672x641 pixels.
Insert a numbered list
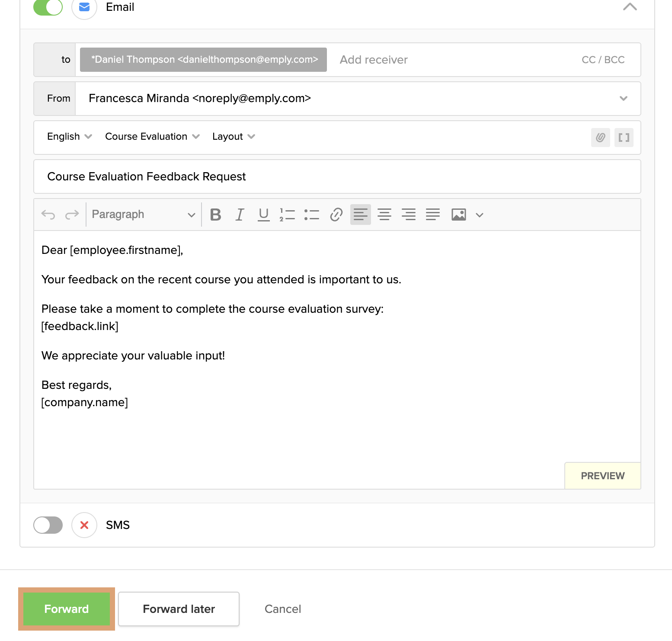287,215
